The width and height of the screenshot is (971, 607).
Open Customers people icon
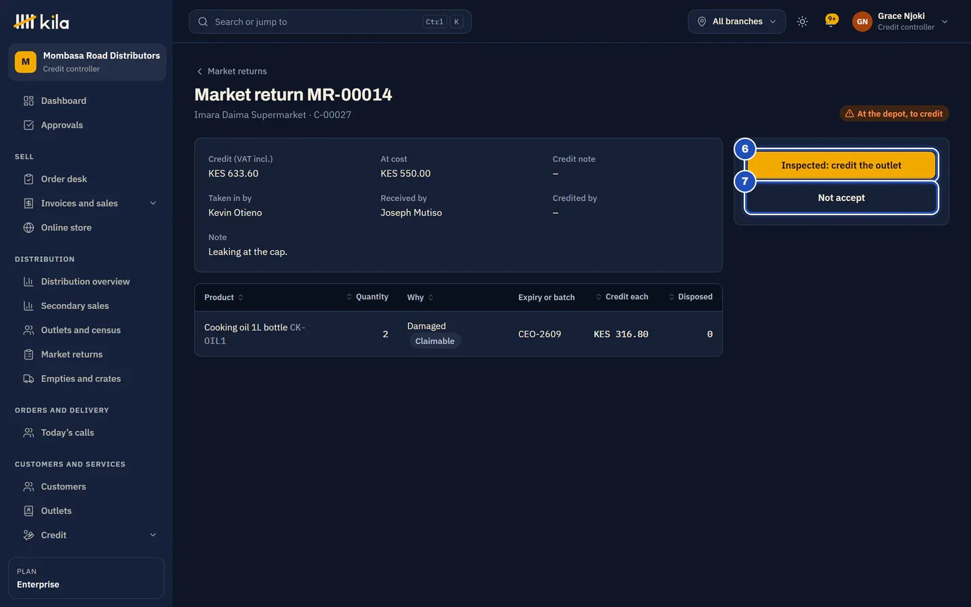tap(28, 487)
